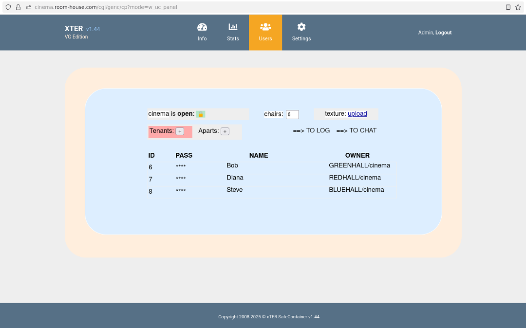
Task: Expand Tenants with the plus button
Action: [x=180, y=131]
